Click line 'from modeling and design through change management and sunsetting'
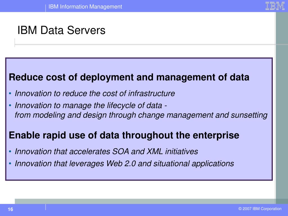This screenshot has height=216, width=288. coord(141,115)
